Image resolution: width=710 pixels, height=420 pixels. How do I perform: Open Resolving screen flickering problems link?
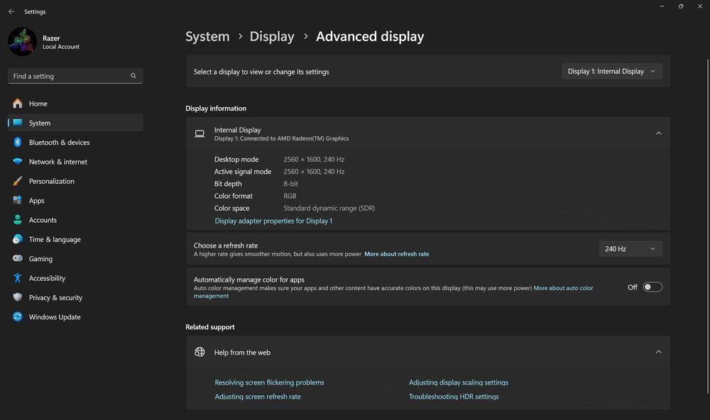269,382
